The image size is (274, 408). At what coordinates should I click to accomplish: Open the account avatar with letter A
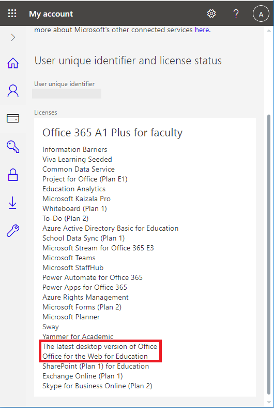click(261, 14)
